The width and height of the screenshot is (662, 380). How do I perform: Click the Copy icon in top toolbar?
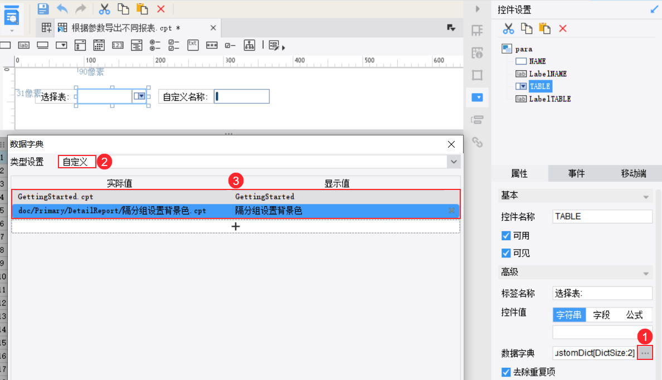pyautogui.click(x=123, y=9)
